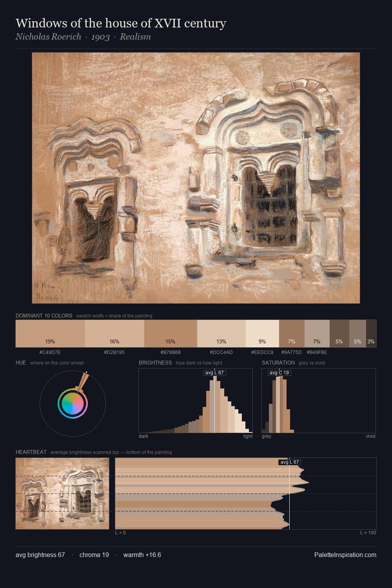
Task: Click the hex code #D2B195 text
Action: 114,352
